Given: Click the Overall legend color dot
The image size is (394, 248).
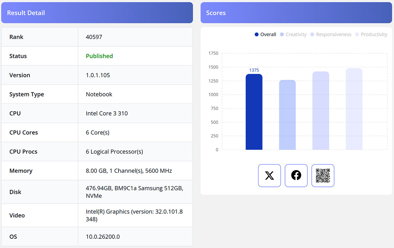Looking at the screenshot, I should point(257,35).
